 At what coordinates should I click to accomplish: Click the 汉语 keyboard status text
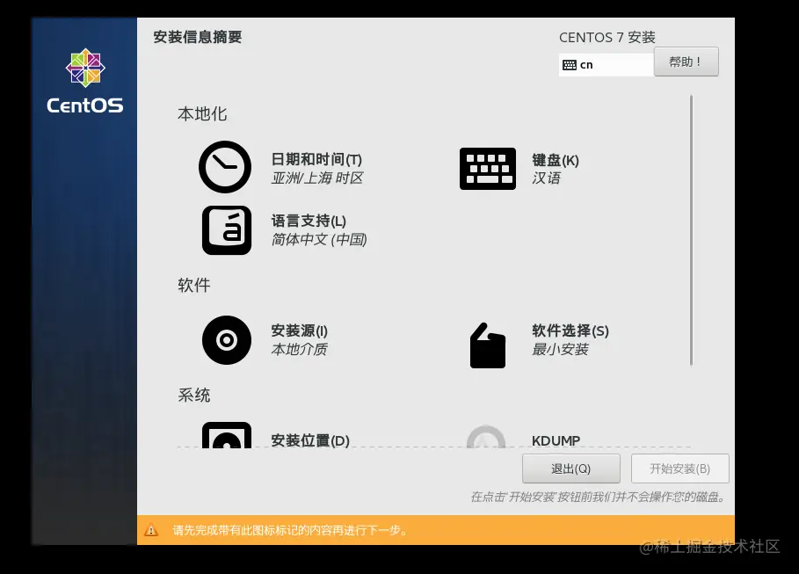pos(546,178)
